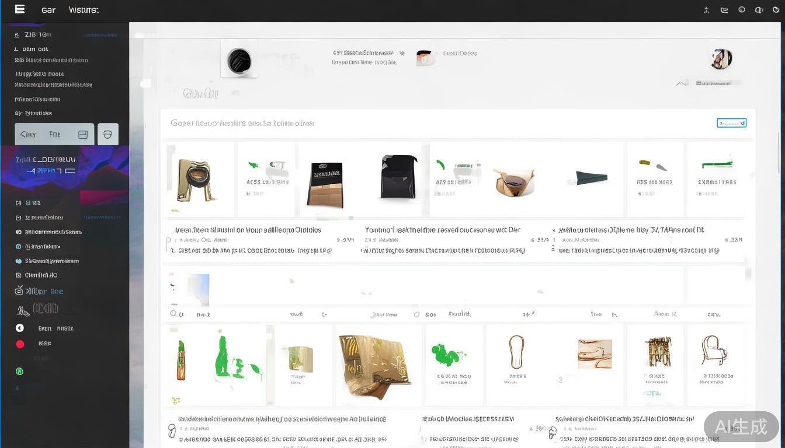
Task: Open the blue-outlined dropdown box at right
Action: 731,123
